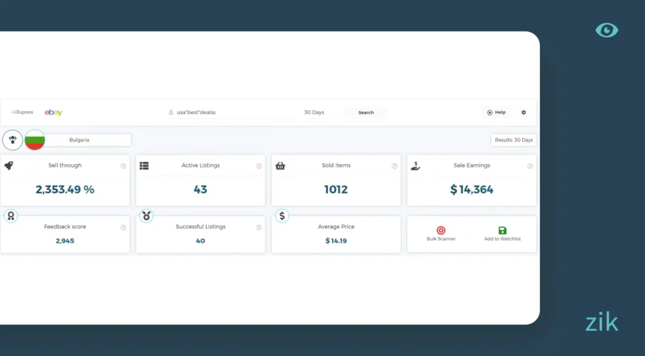Click the Sell through rocket icon

pyautogui.click(x=9, y=165)
